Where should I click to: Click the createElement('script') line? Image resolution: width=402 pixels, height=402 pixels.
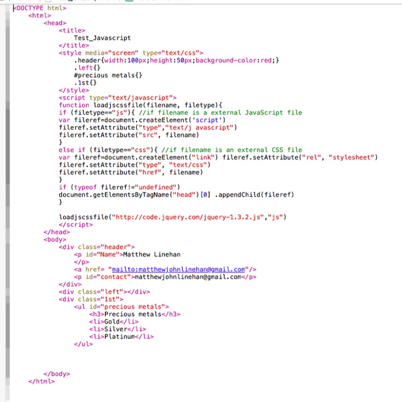(x=142, y=120)
